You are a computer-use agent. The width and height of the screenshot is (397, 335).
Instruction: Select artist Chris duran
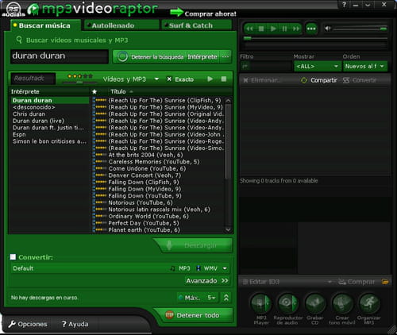(x=29, y=114)
